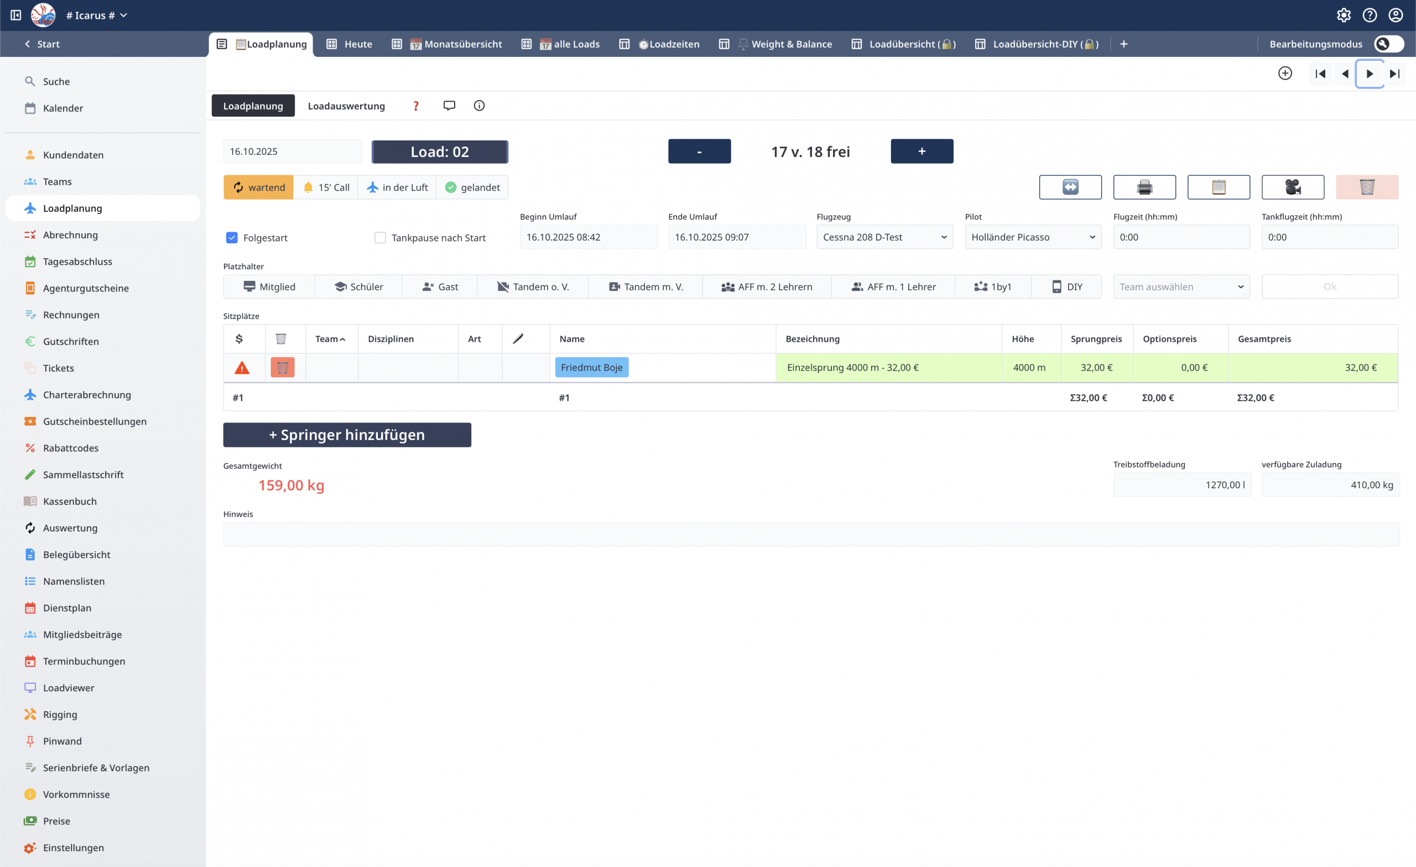Image resolution: width=1416 pixels, height=867 pixels.
Task: Jump to last record with skip-forward icon
Action: 1394,74
